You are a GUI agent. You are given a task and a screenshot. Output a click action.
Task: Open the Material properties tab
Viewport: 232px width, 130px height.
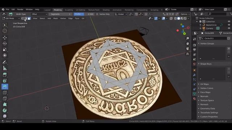click(x=194, y=99)
